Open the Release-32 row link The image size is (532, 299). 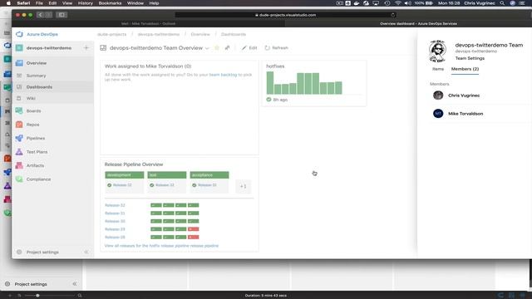pyautogui.click(x=115, y=205)
